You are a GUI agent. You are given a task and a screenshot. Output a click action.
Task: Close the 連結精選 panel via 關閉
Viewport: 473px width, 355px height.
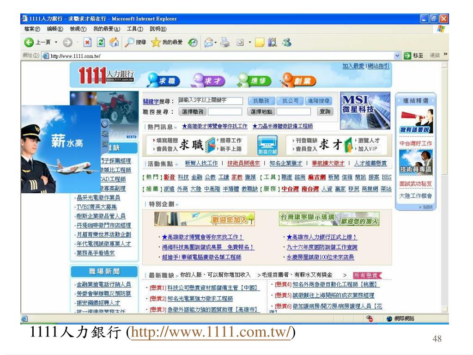tap(425, 208)
